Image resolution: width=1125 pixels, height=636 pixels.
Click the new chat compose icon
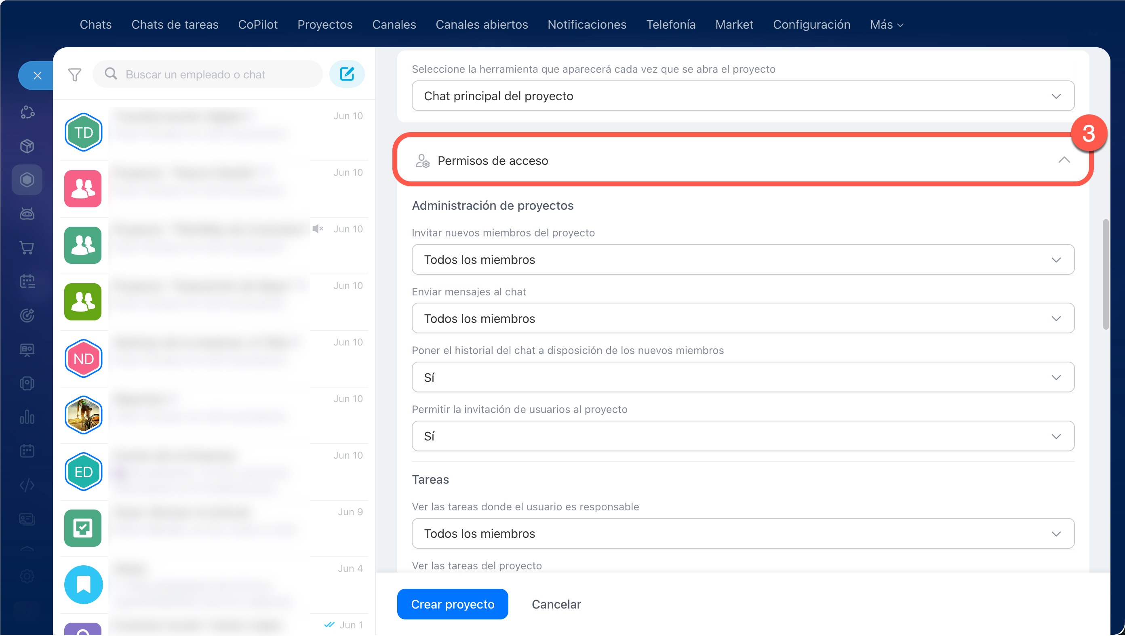point(347,74)
